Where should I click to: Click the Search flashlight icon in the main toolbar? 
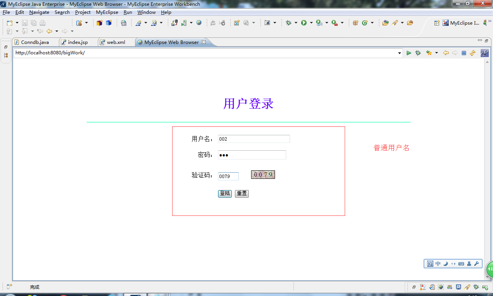(x=395, y=23)
